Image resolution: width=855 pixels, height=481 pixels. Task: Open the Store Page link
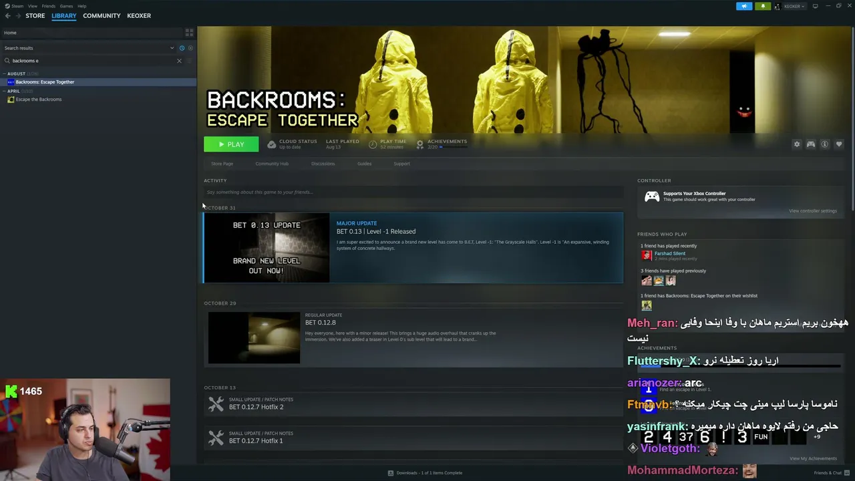(222, 164)
